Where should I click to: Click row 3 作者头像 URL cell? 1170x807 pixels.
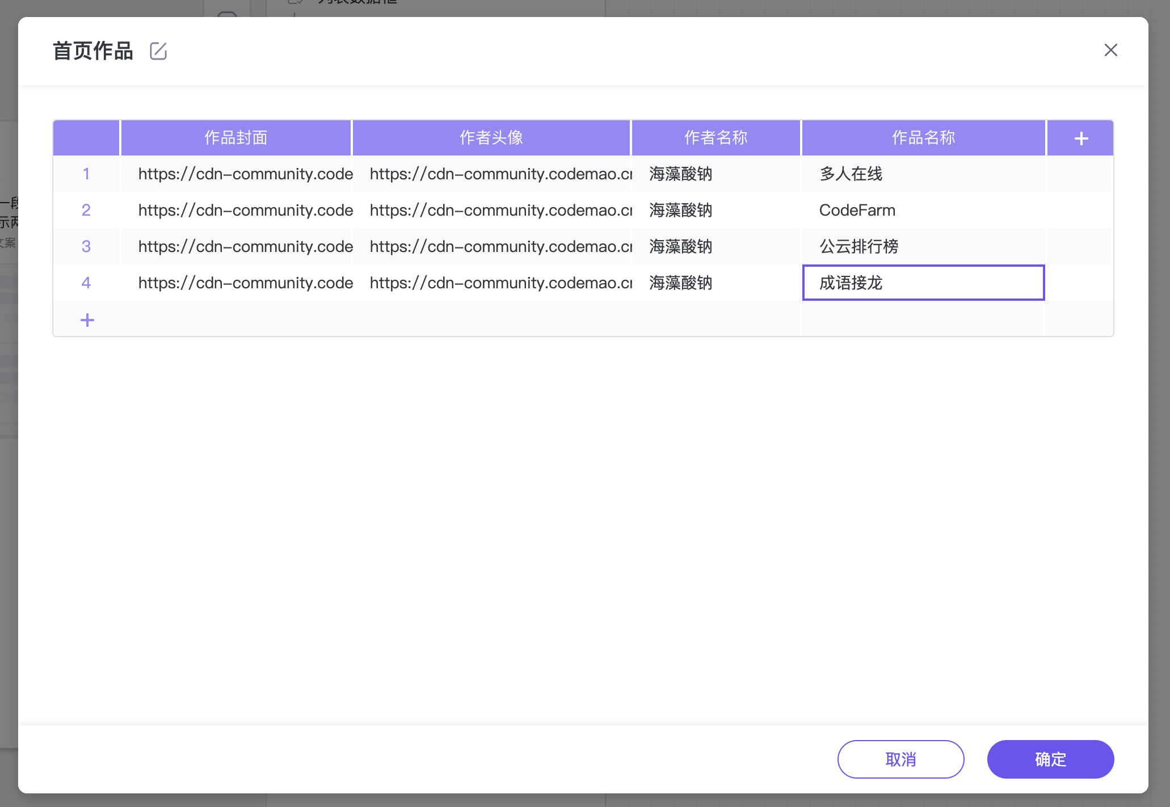coord(491,246)
